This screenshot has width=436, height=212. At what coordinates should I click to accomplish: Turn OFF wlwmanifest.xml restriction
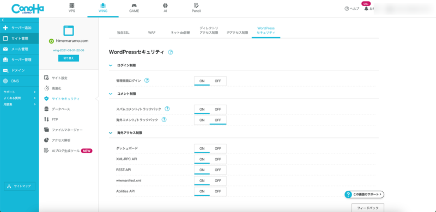click(x=217, y=181)
